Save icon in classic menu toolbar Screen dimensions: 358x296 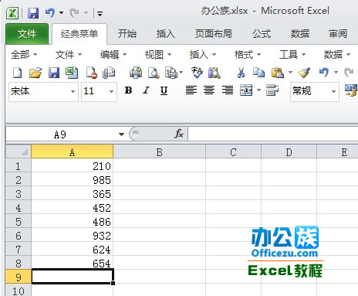click(x=54, y=73)
